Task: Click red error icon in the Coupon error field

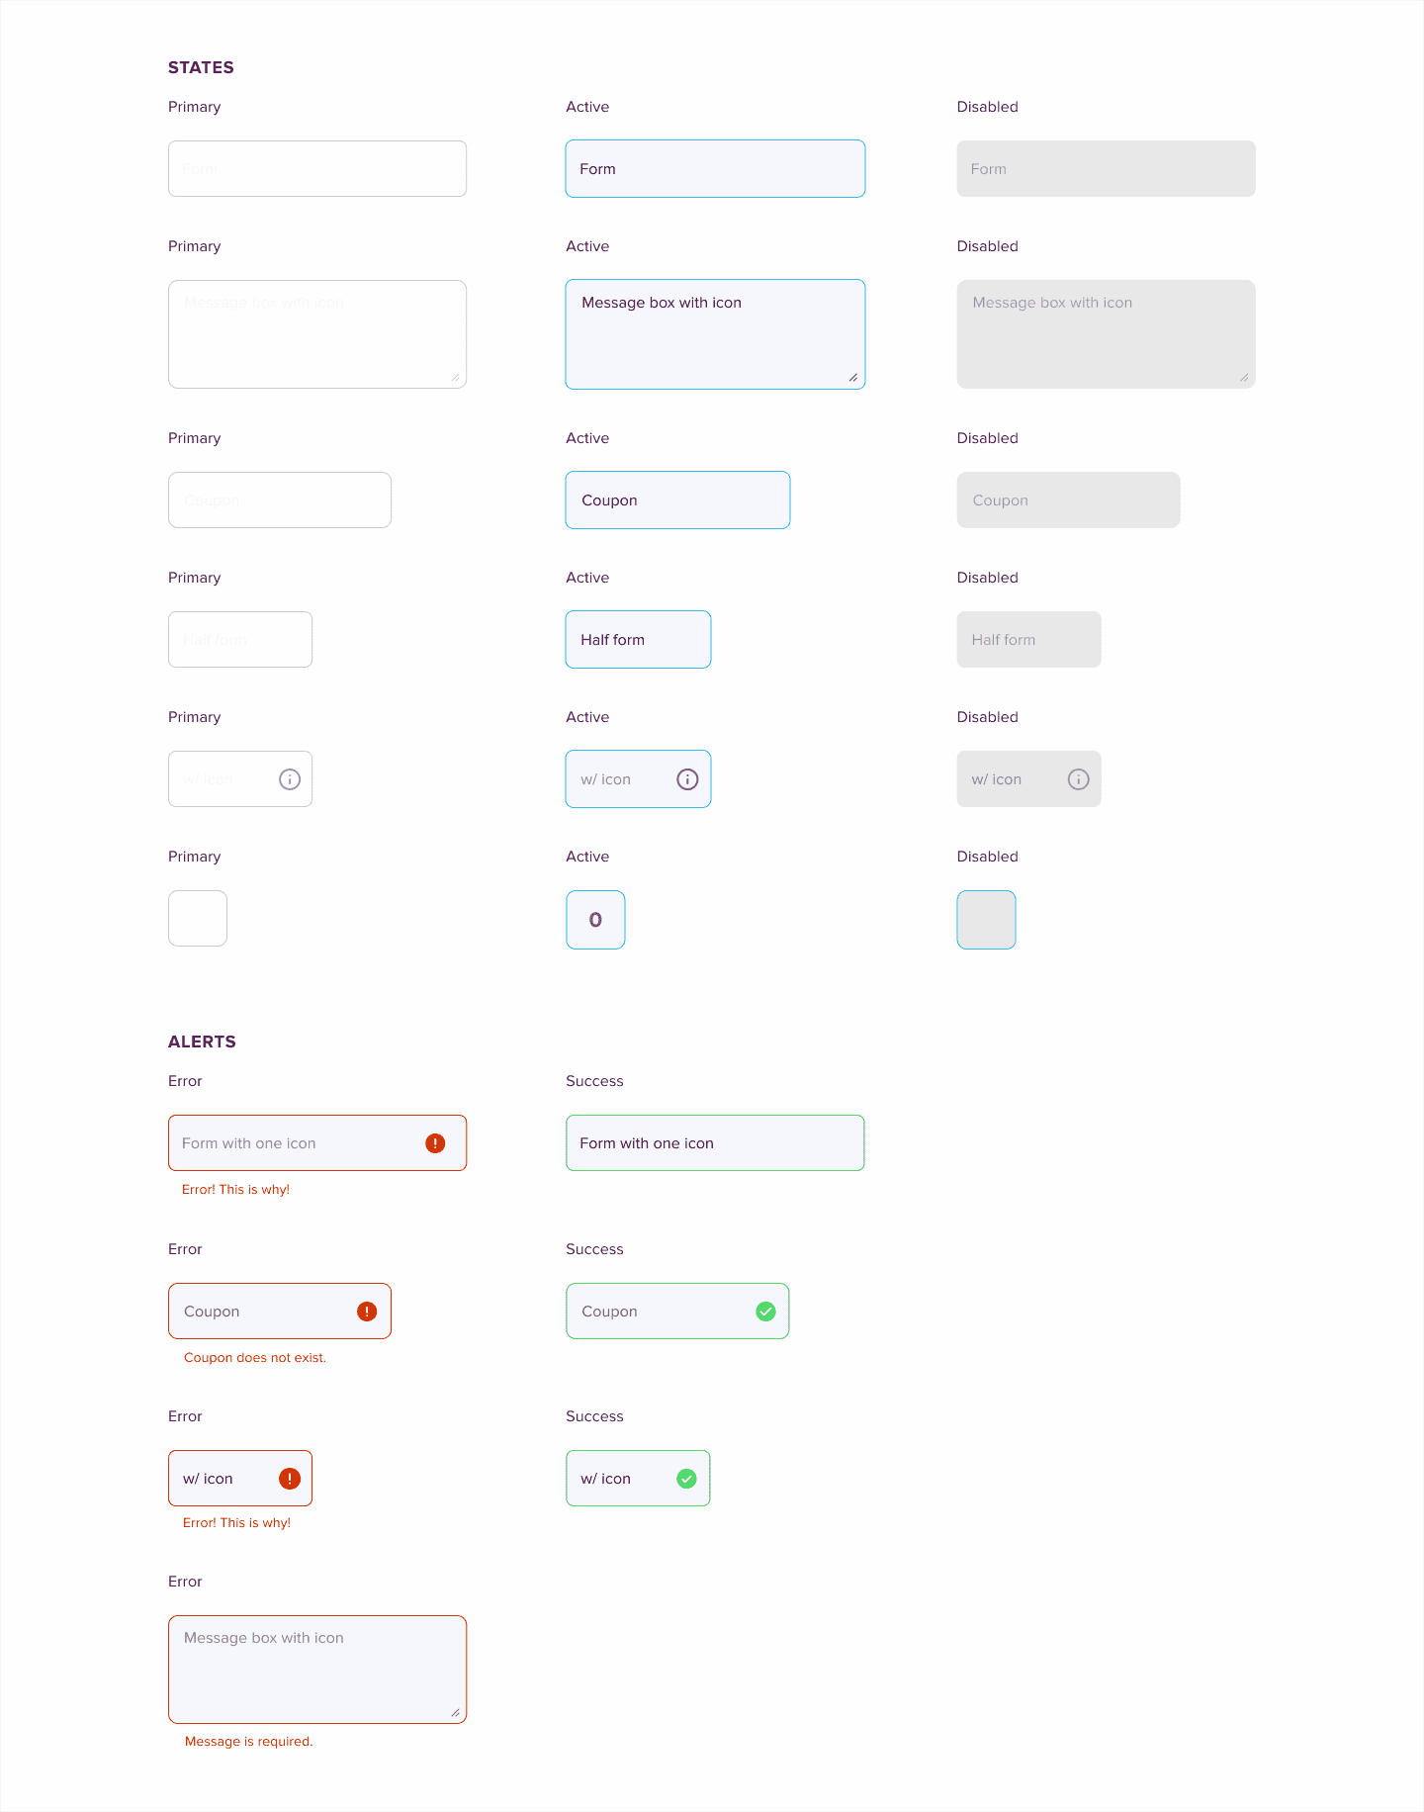Action: pos(367,1312)
